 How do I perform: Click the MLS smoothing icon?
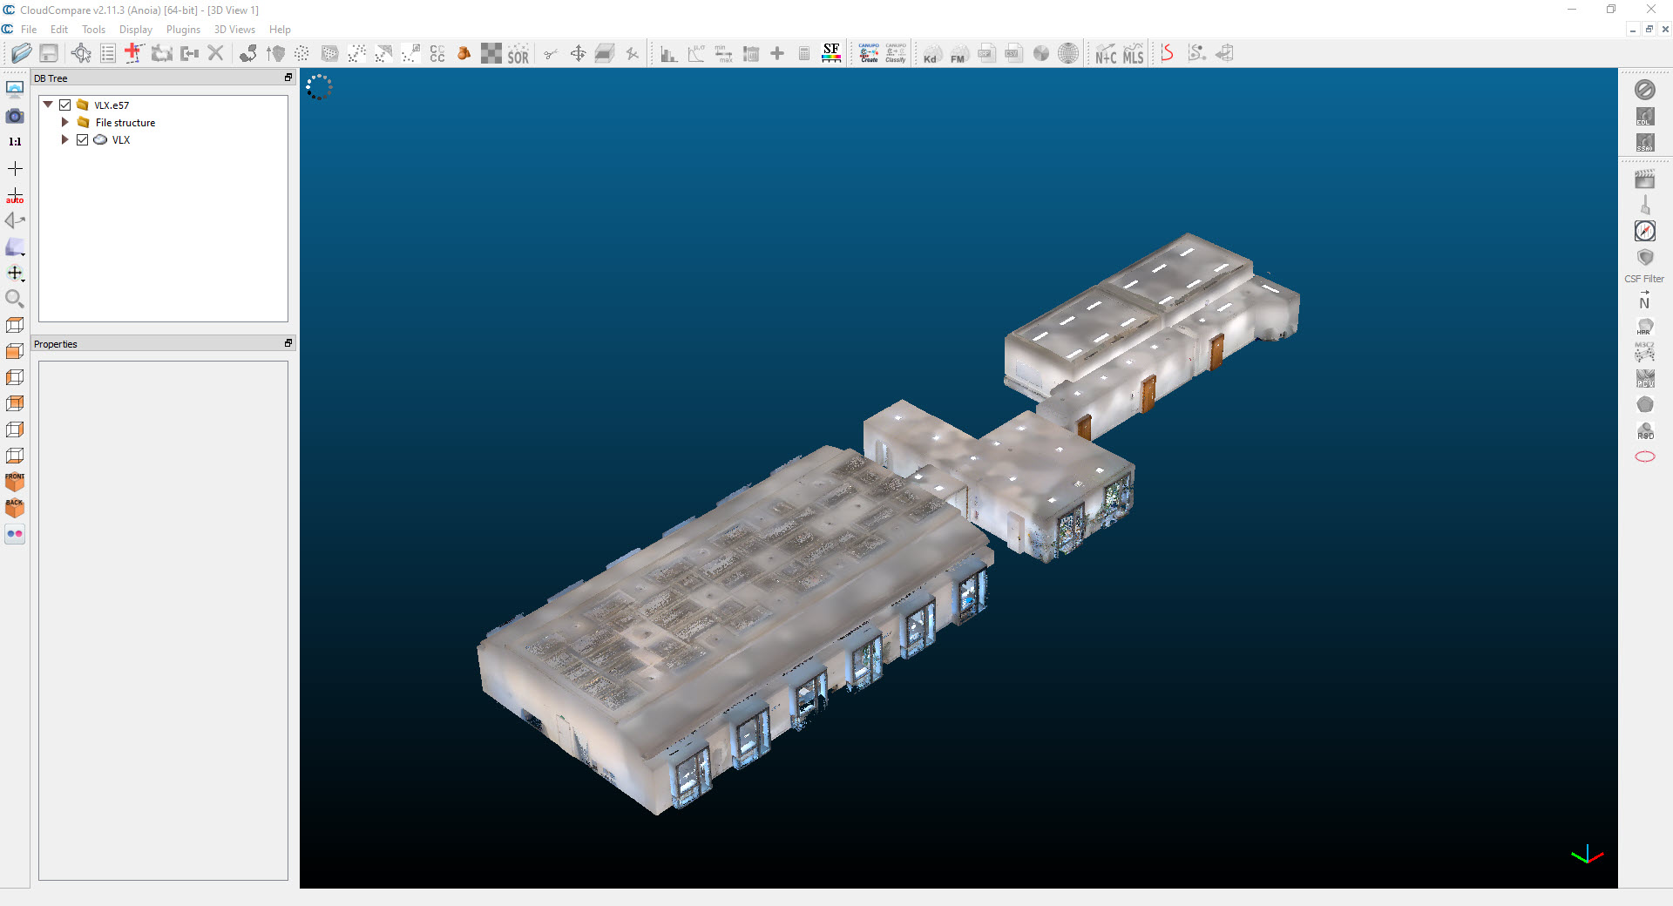coord(1133,54)
